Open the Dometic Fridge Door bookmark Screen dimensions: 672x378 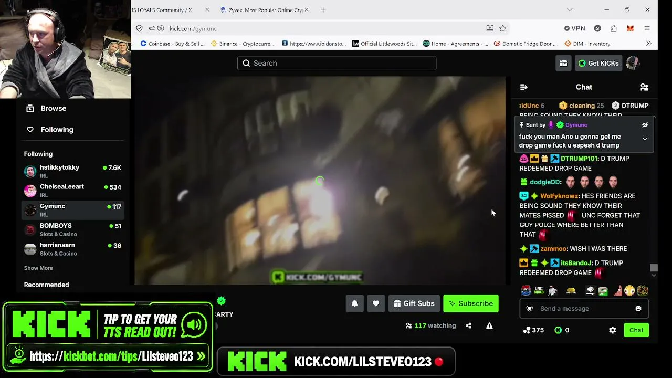[x=526, y=44]
